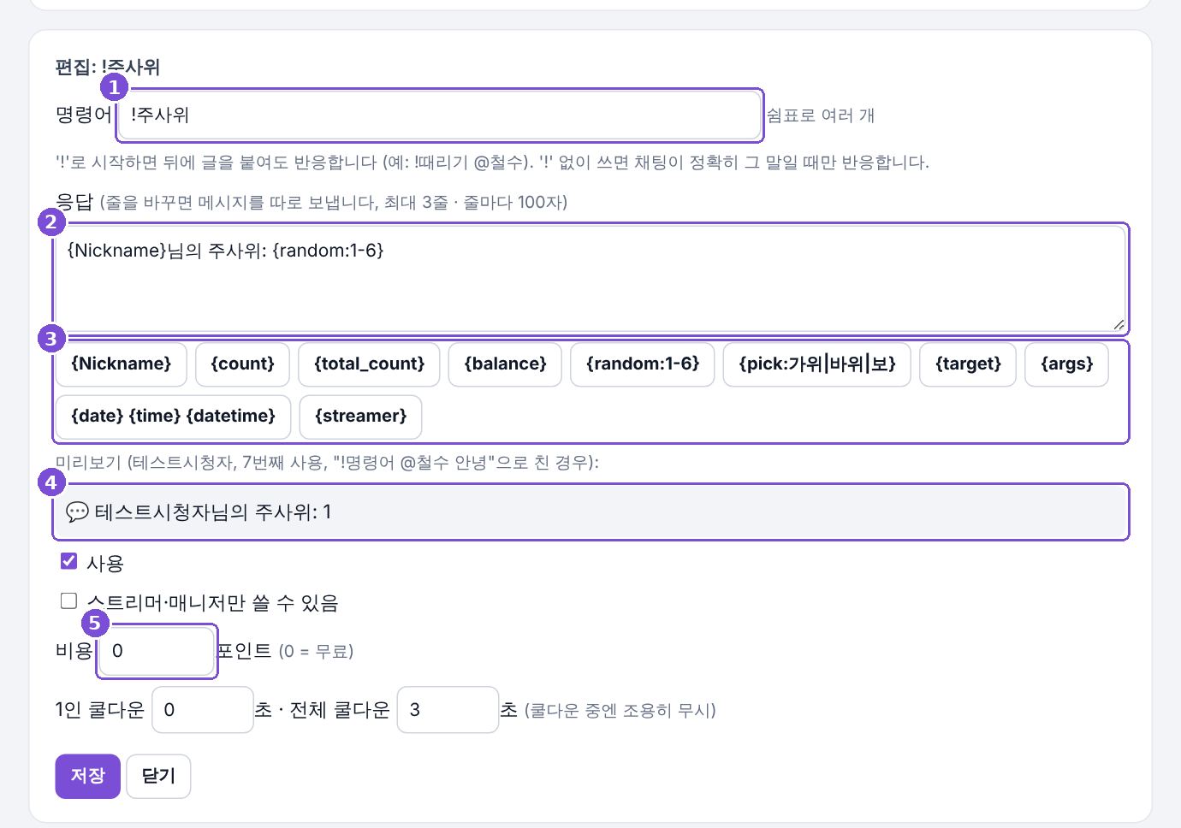The image size is (1181, 828).
Task: Insert the {target} placeholder chip
Action: click(x=968, y=364)
